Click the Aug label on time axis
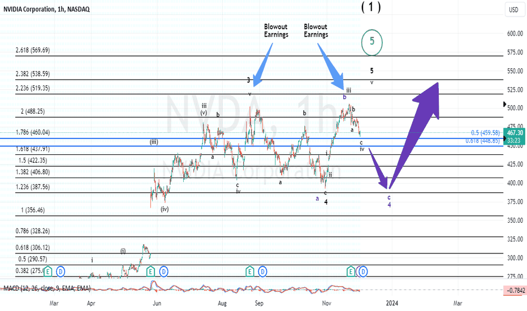The height and width of the screenshot is (311, 527). (x=222, y=303)
